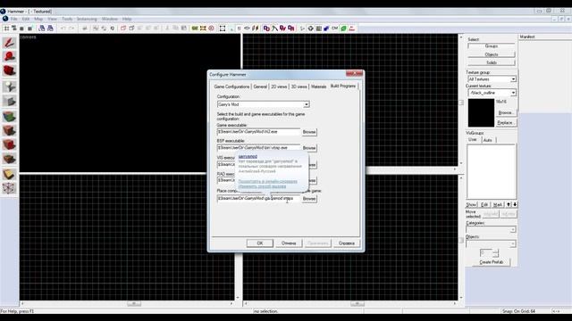Click the red circular target toolbar icon
Image resolution: width=572 pixels, height=321 pixels.
click(x=211, y=29)
